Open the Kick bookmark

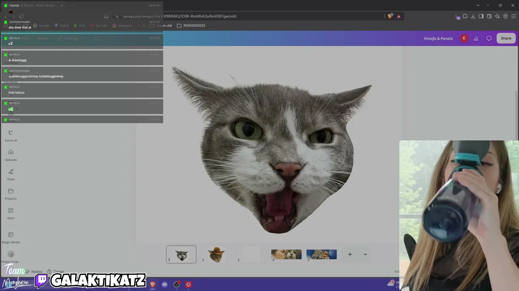point(79,25)
